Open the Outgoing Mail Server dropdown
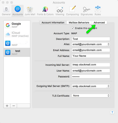This screenshot has height=123, width=118. tap(91, 86)
